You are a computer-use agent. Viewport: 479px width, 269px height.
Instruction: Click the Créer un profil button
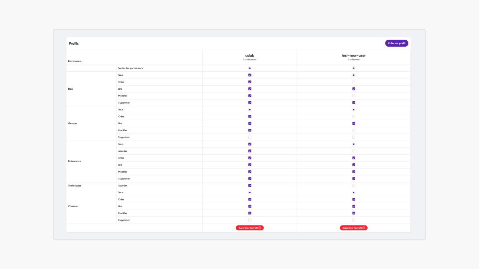396,43
